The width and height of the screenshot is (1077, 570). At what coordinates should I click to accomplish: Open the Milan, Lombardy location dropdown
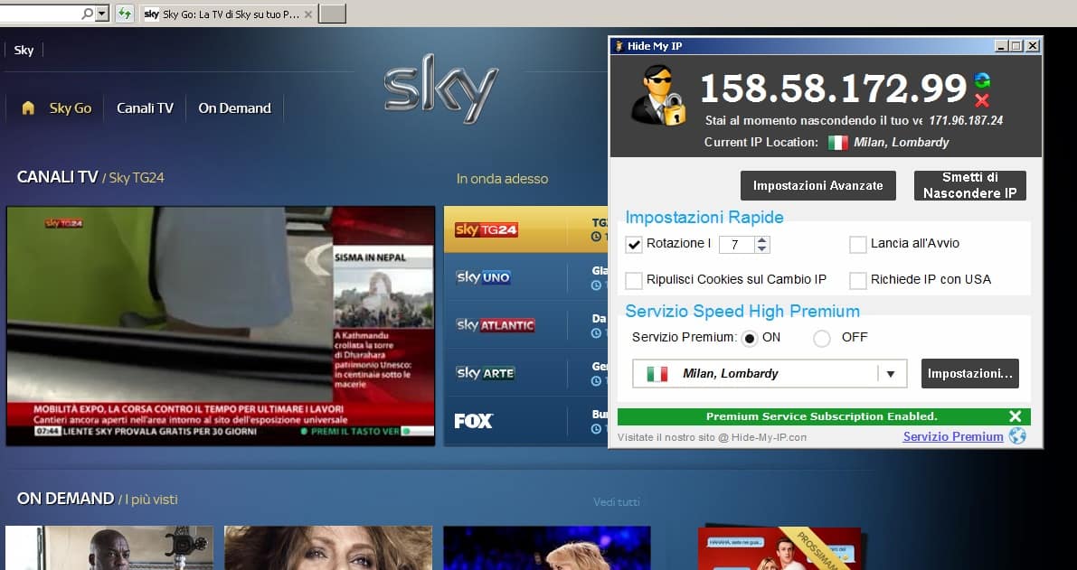pos(891,374)
